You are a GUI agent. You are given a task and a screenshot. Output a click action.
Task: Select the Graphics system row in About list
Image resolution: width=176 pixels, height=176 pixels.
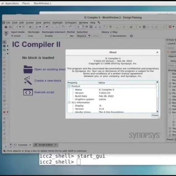[x=112, y=99]
